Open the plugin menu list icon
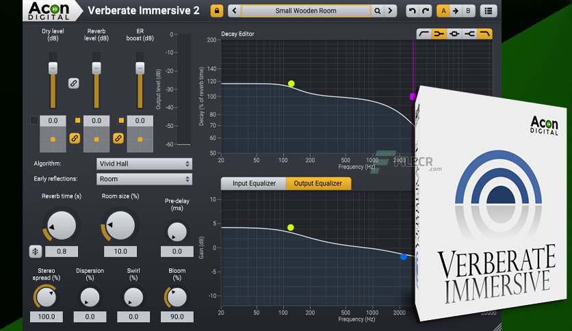The image size is (572, 331). pyautogui.click(x=488, y=11)
